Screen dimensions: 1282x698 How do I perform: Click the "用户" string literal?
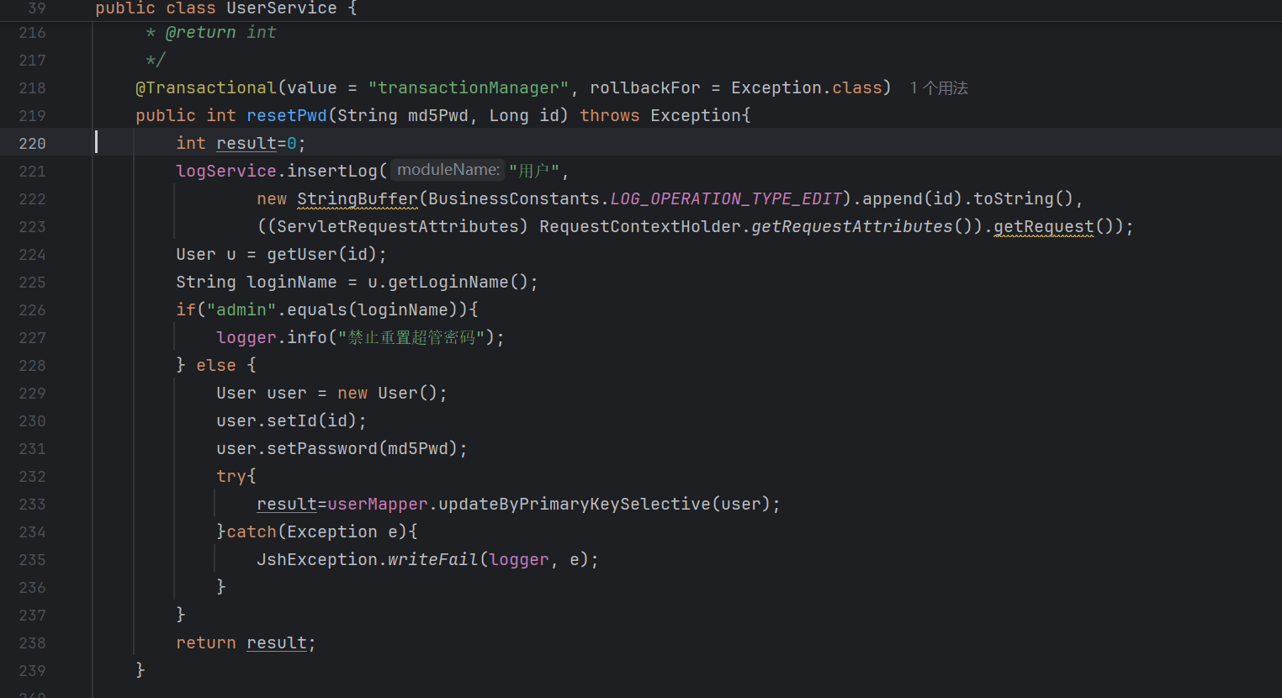(x=534, y=171)
